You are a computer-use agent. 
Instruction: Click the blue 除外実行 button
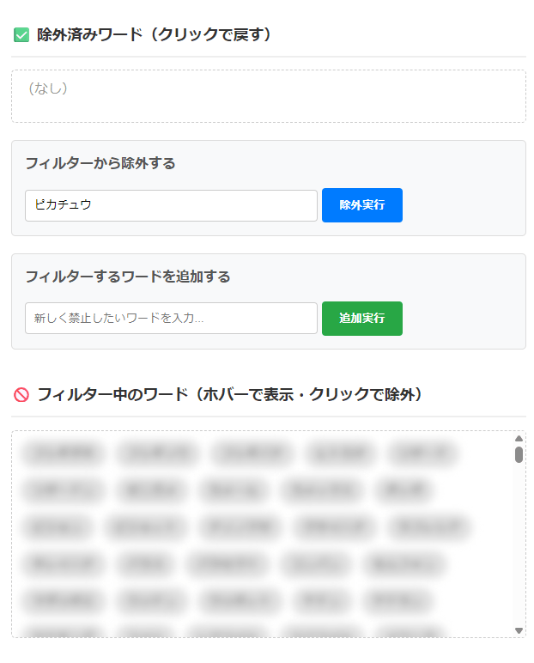coord(361,205)
